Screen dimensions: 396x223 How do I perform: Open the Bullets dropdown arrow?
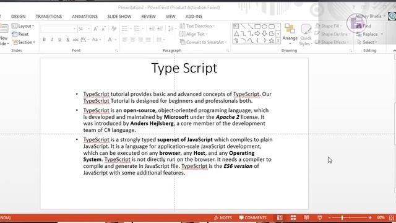(131, 29)
